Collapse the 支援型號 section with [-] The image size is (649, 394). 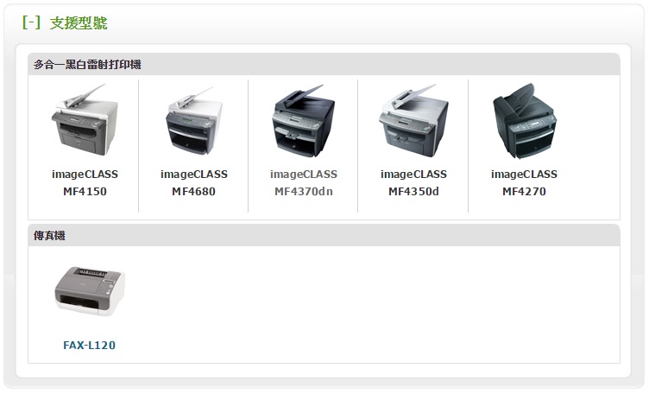tap(31, 22)
